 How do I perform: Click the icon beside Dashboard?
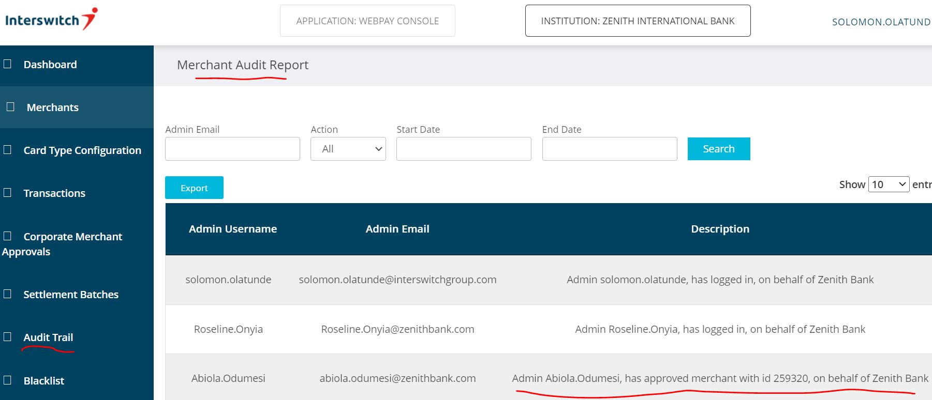click(8, 64)
